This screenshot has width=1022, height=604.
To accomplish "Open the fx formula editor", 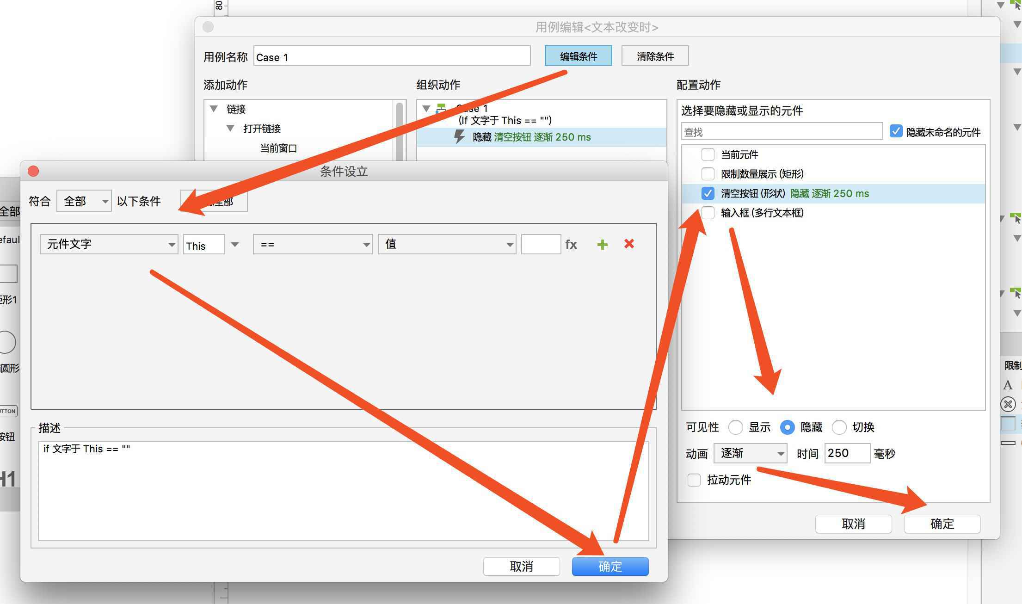I will click(571, 244).
